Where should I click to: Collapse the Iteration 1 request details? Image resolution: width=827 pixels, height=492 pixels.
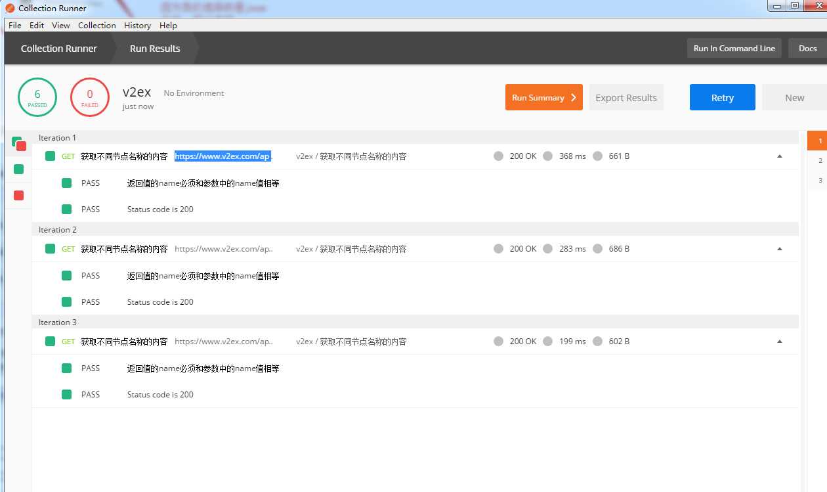tap(780, 156)
